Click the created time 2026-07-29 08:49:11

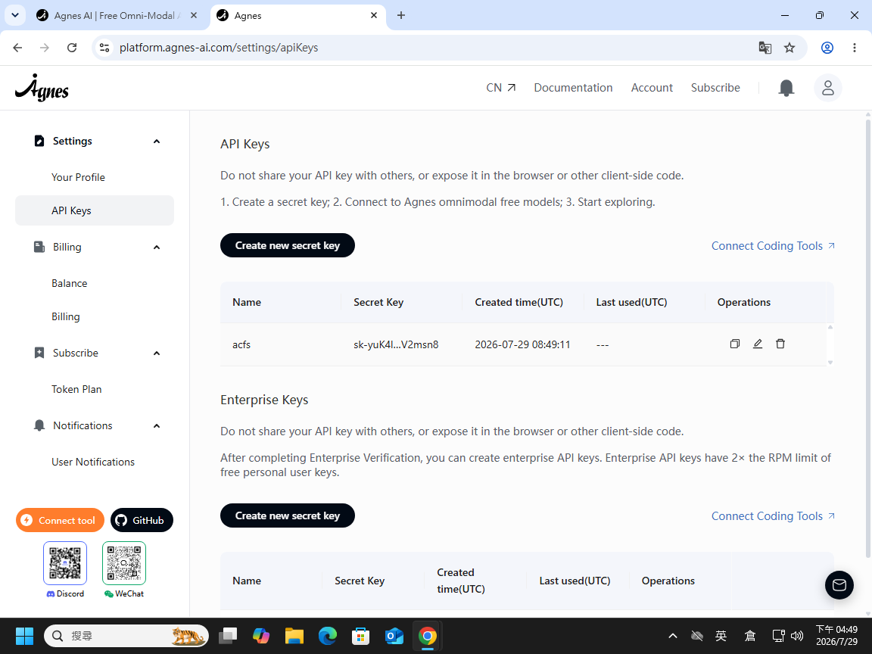[x=522, y=345]
